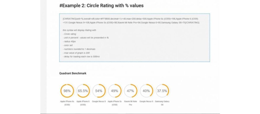Viewport: 260px width, 114px height.
Task: Click the 37.5% Samsung Galaxy circle
Action: point(162,91)
